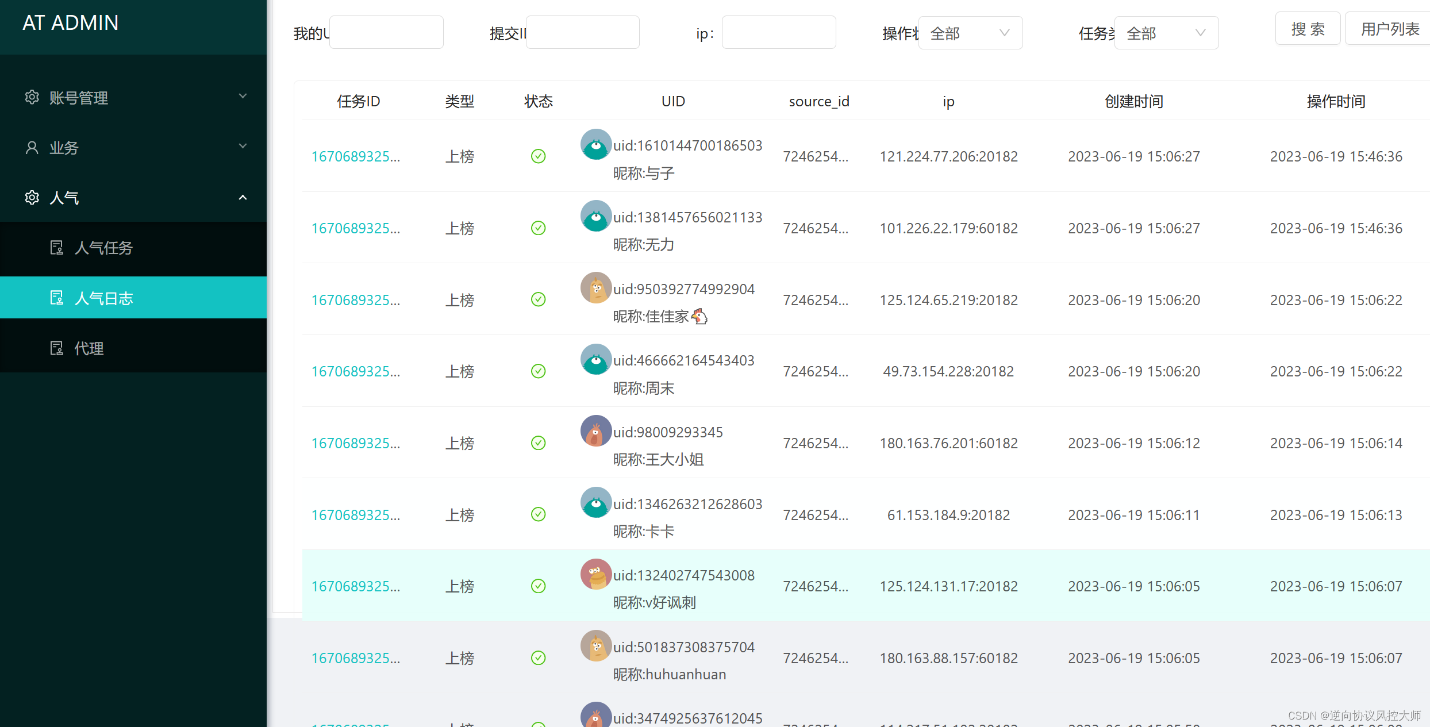
Task: Open the 操作状态 全部 dropdown
Action: pyautogui.click(x=970, y=33)
